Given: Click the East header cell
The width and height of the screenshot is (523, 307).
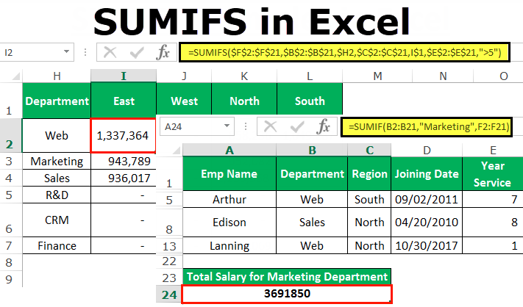Looking at the screenshot, I should 124,101.
